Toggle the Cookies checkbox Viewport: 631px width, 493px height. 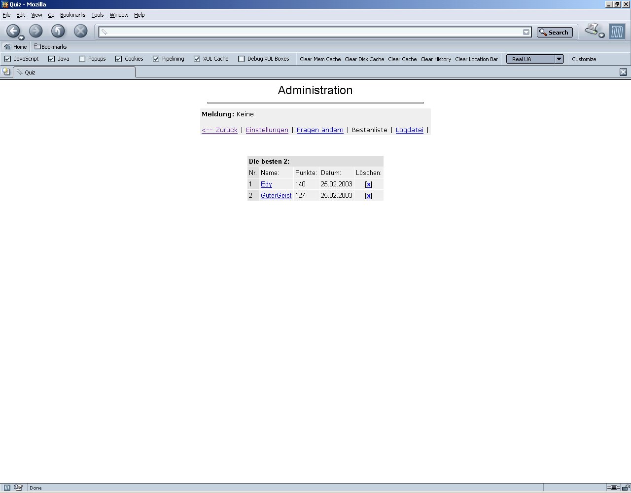[118, 59]
